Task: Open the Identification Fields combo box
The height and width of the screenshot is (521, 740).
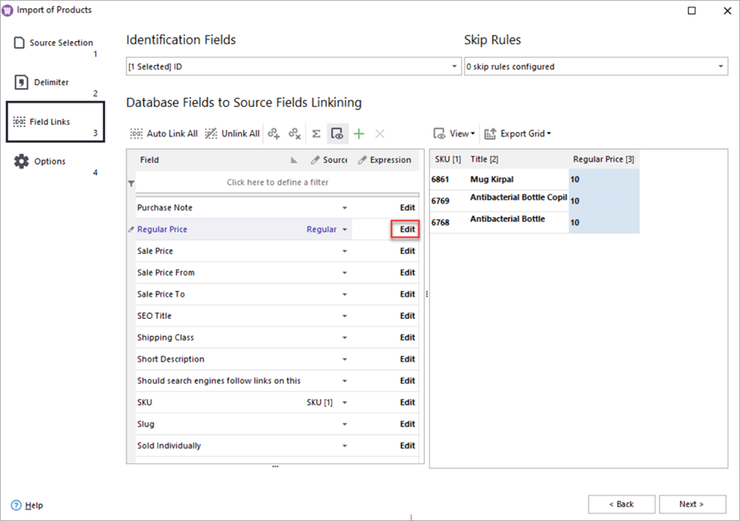Action: tap(294, 67)
